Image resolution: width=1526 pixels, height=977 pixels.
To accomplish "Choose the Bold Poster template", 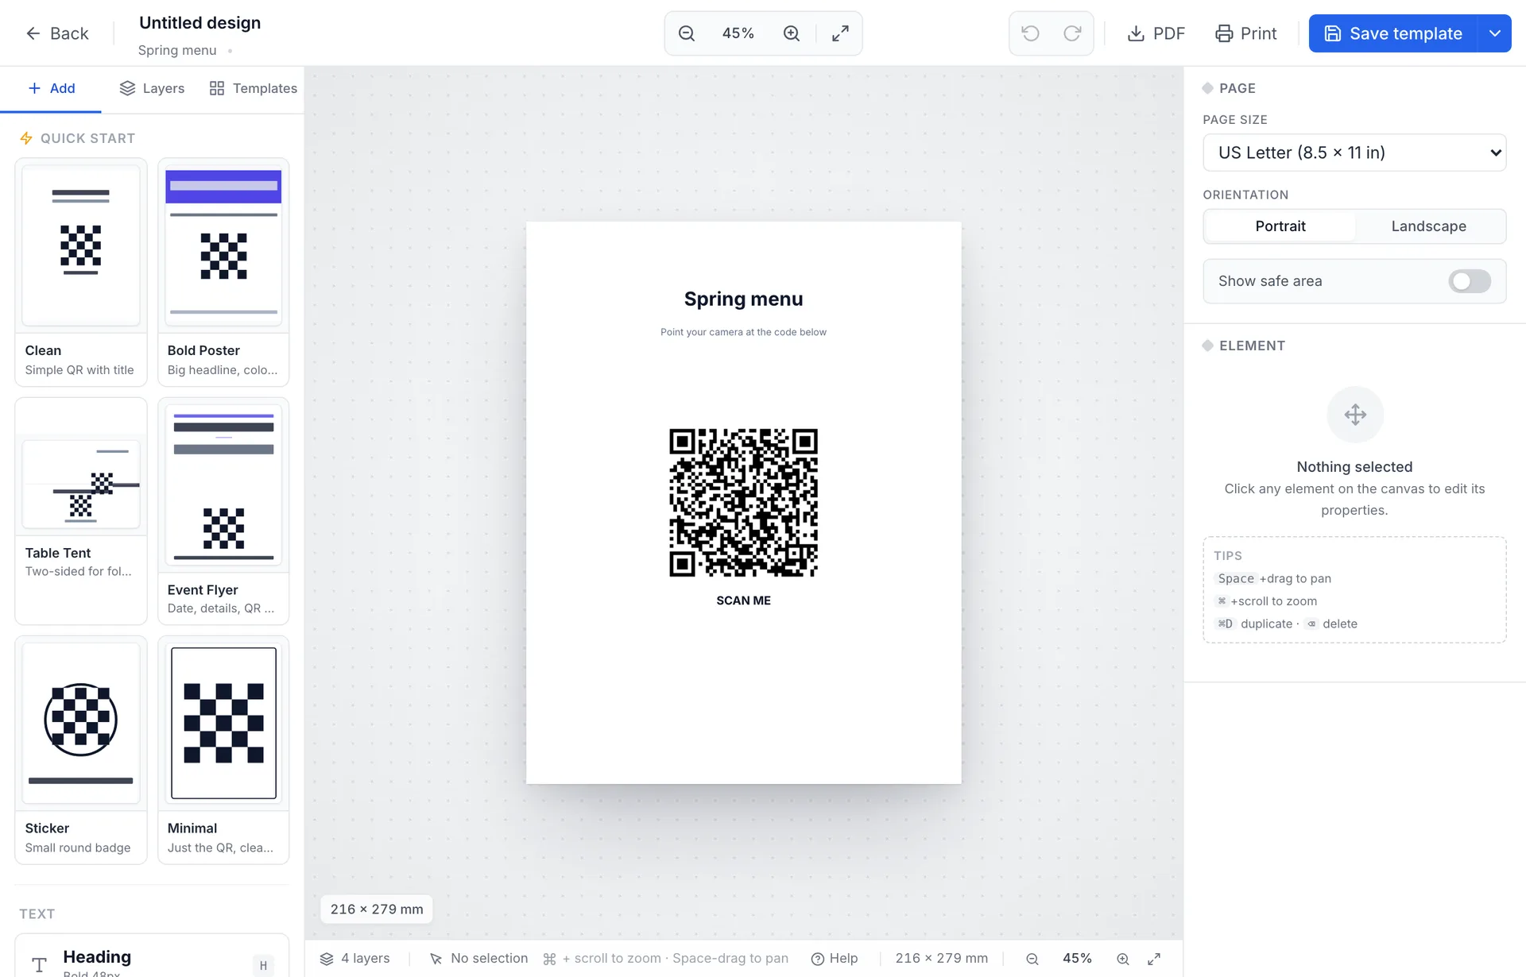I will (x=223, y=272).
